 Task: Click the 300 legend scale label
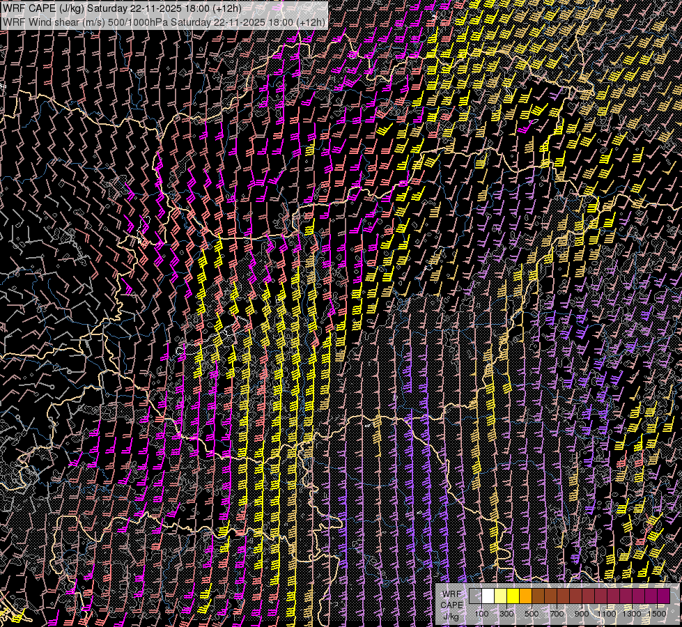506,614
